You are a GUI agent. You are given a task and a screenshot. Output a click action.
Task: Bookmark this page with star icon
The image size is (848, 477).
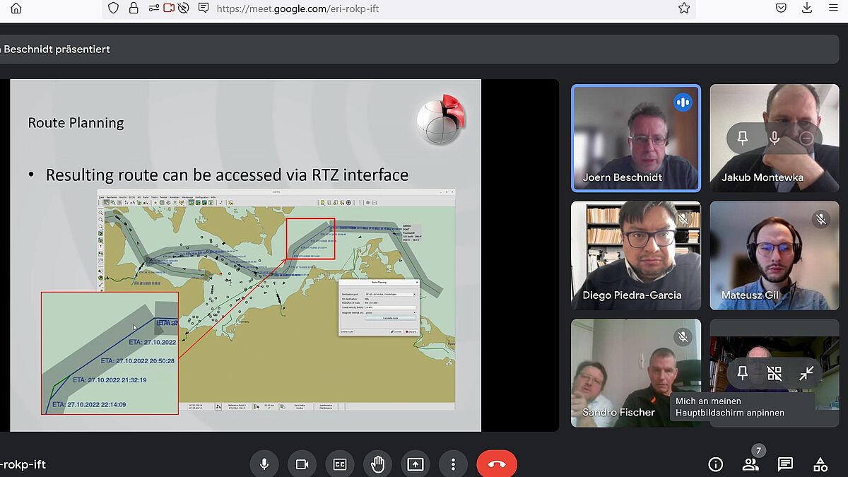click(x=683, y=8)
